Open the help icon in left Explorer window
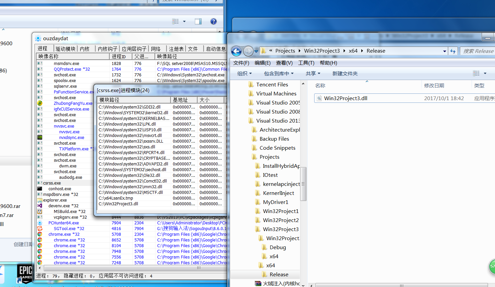This screenshot has width=495, height=287. pos(214,21)
